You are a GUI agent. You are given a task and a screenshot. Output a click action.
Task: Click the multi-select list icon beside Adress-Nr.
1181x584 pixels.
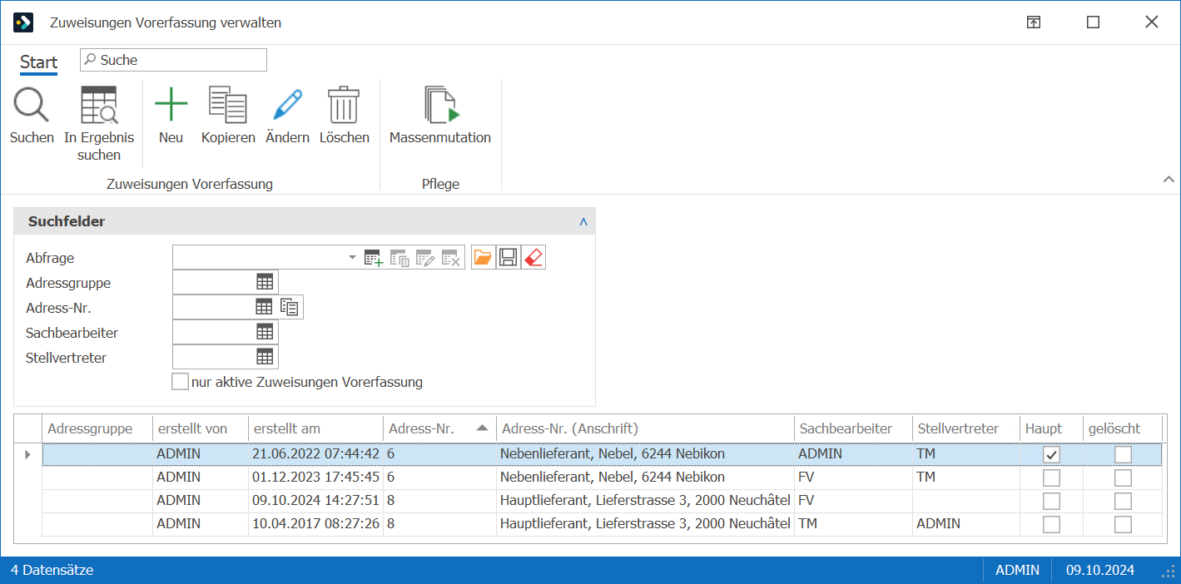coord(290,308)
